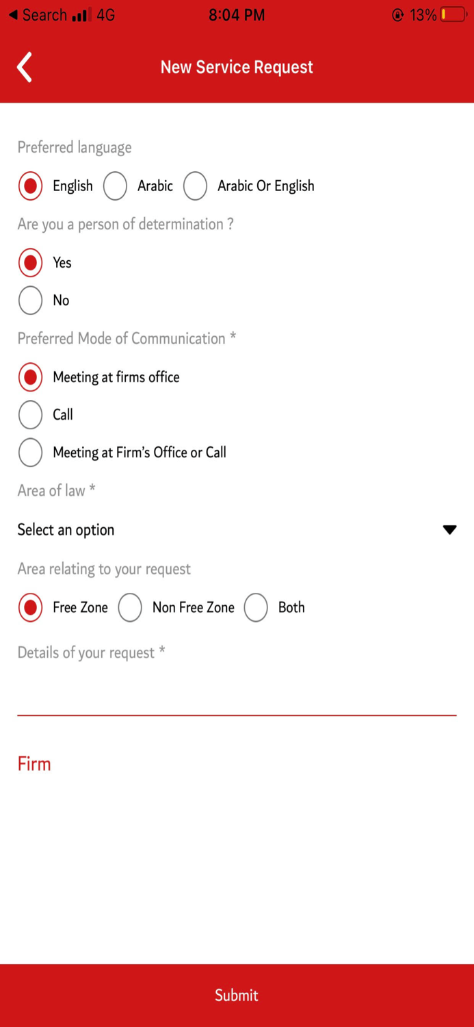The image size is (474, 1027).
Task: Click the Select an option field
Action: coord(66,530)
